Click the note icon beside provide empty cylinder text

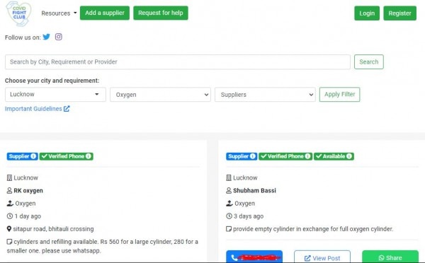point(229,229)
